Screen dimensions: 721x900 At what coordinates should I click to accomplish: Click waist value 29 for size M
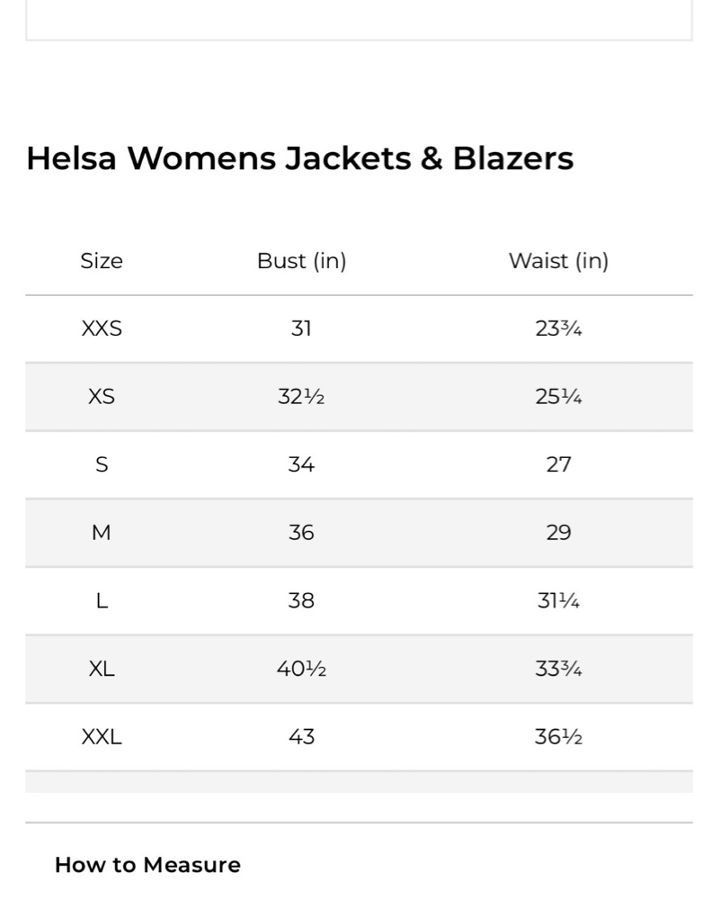(x=558, y=533)
